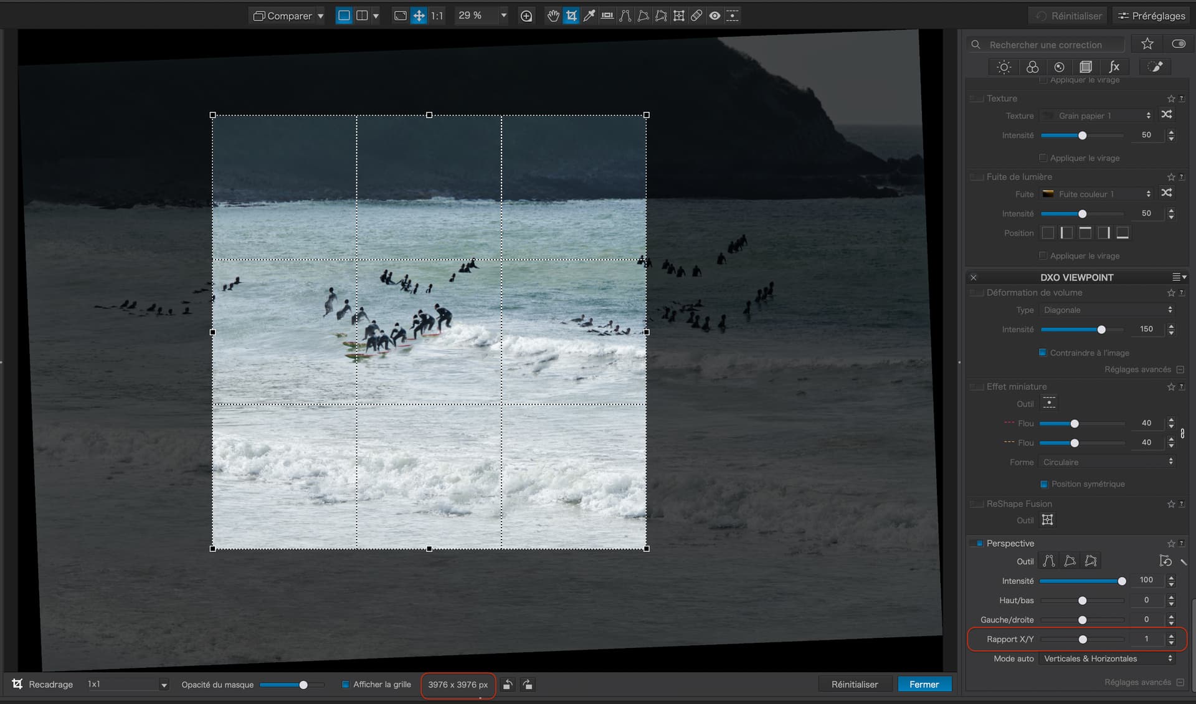This screenshot has height=704, width=1196.
Task: Expand the Mode auto Verticales & Horizontales dropdown
Action: 1108,659
